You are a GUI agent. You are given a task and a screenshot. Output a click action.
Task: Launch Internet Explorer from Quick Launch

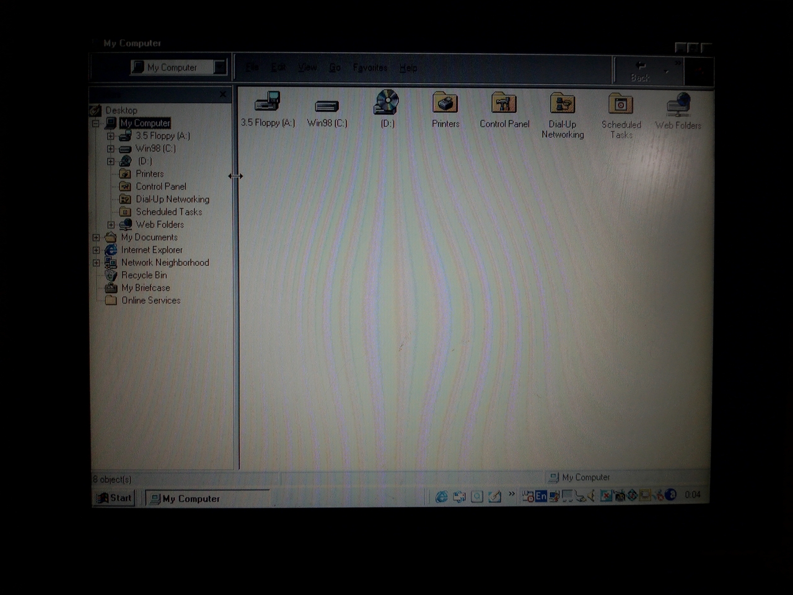(441, 497)
